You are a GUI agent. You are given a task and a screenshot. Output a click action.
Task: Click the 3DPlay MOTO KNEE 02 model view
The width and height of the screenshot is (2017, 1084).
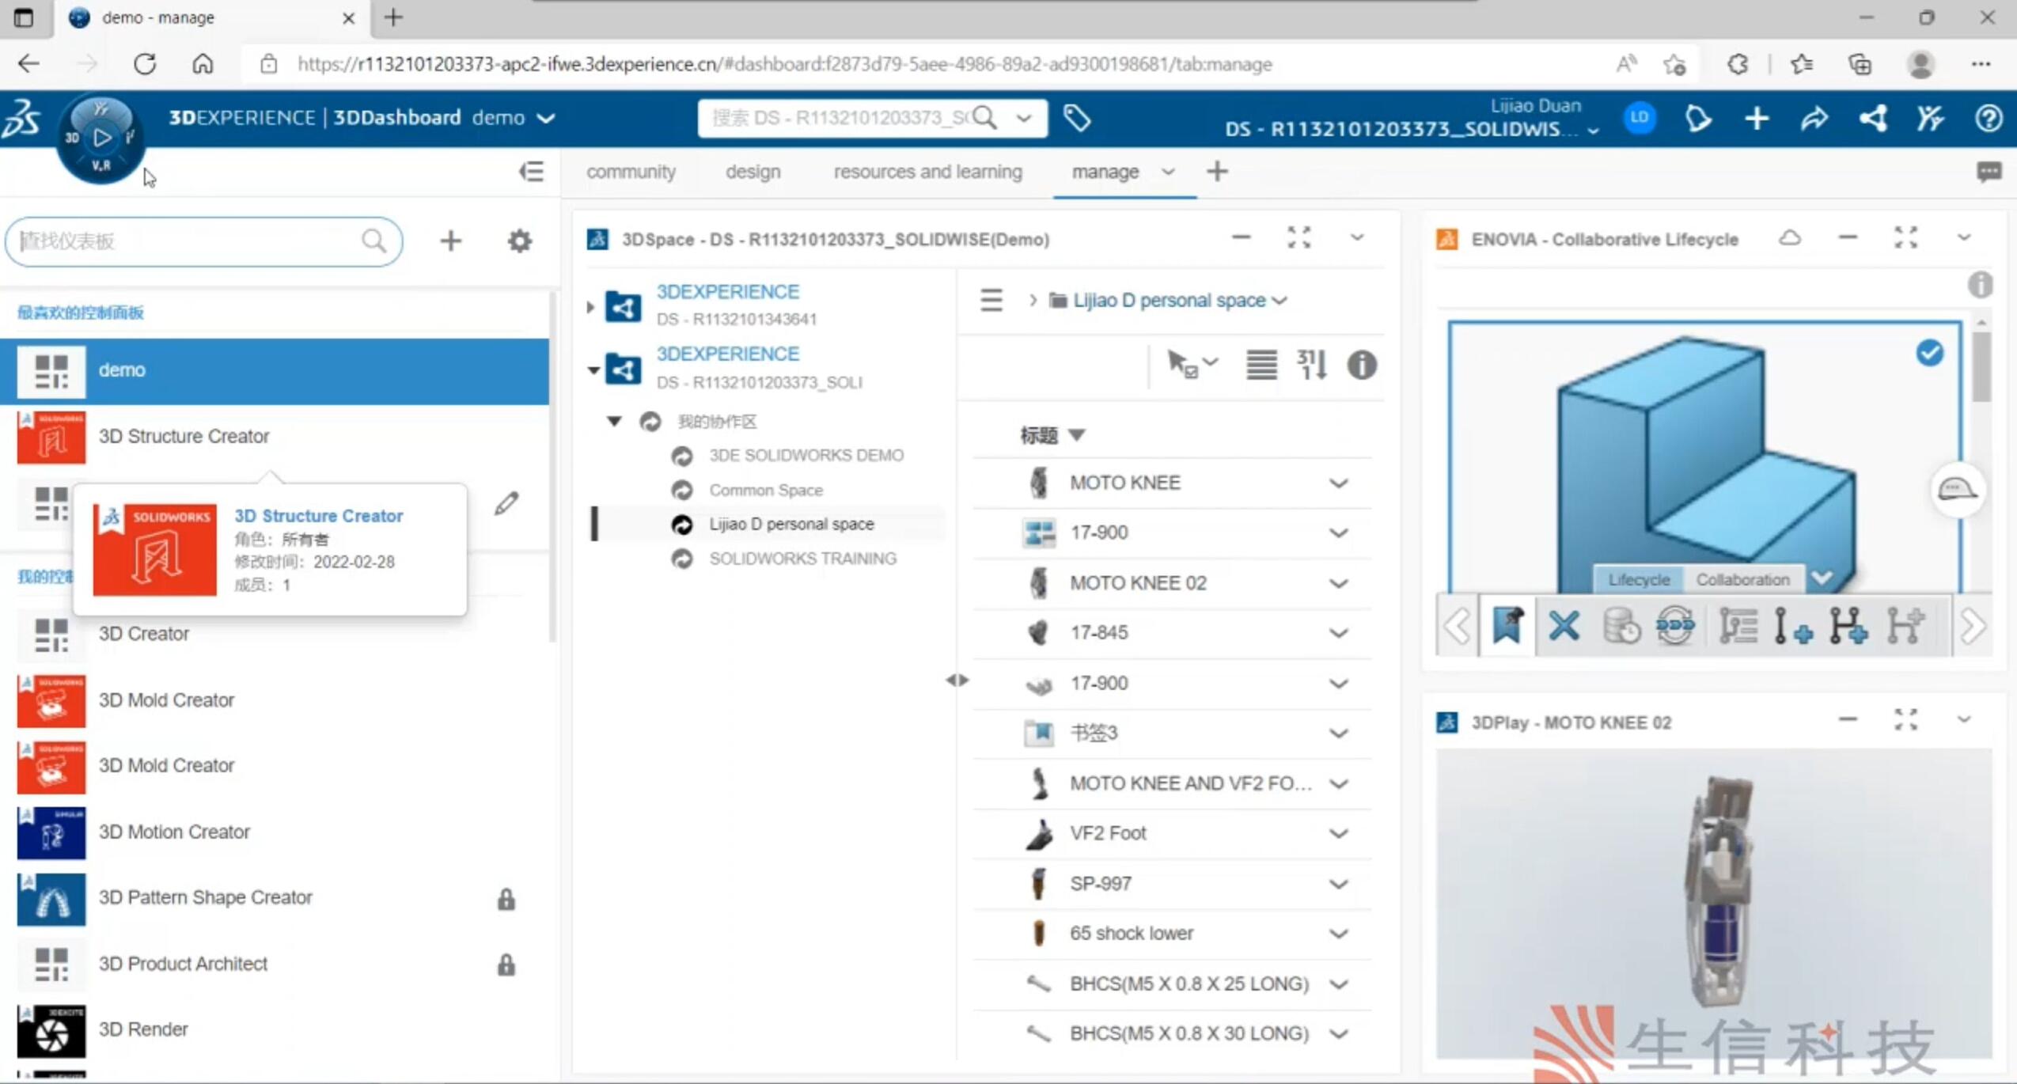coord(1713,902)
